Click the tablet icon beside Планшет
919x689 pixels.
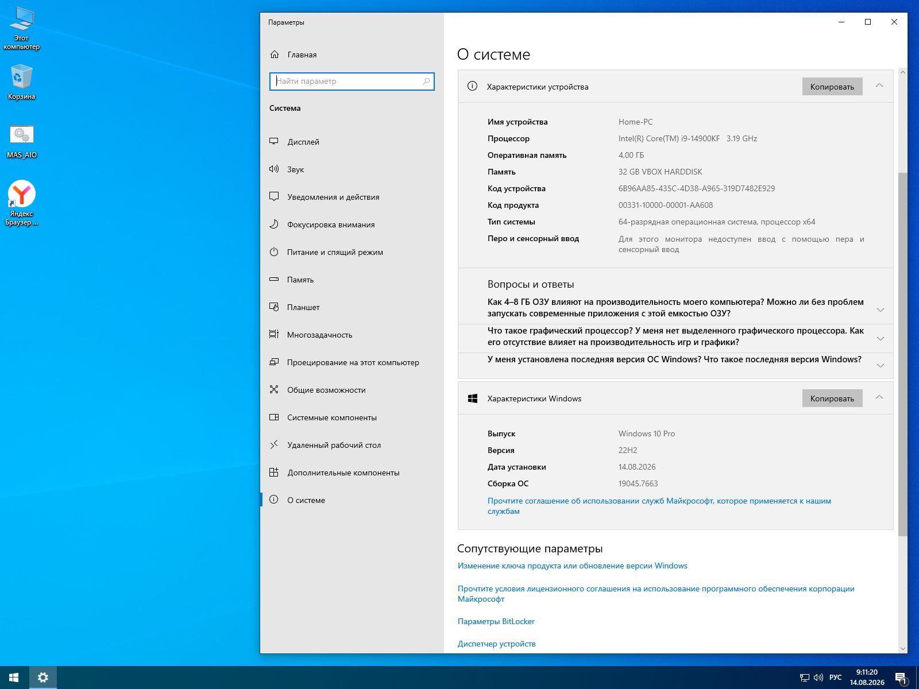(274, 307)
